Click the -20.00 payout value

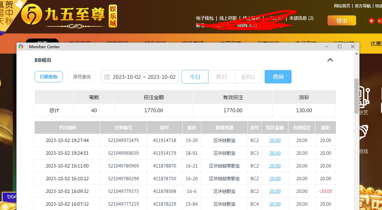point(326,191)
